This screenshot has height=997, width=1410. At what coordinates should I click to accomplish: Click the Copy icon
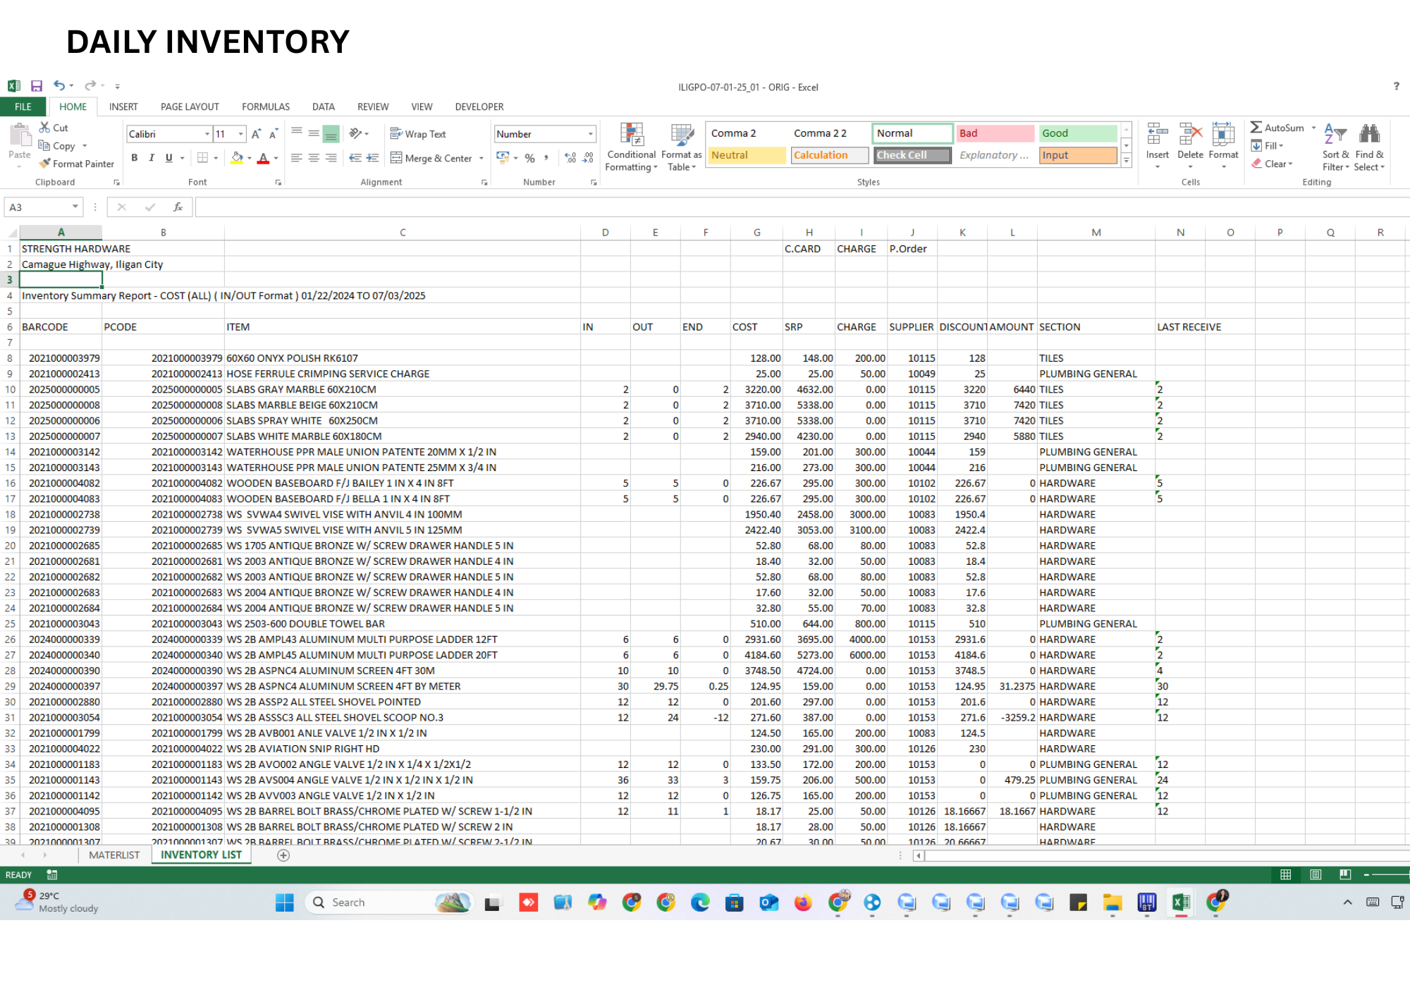tap(44, 145)
